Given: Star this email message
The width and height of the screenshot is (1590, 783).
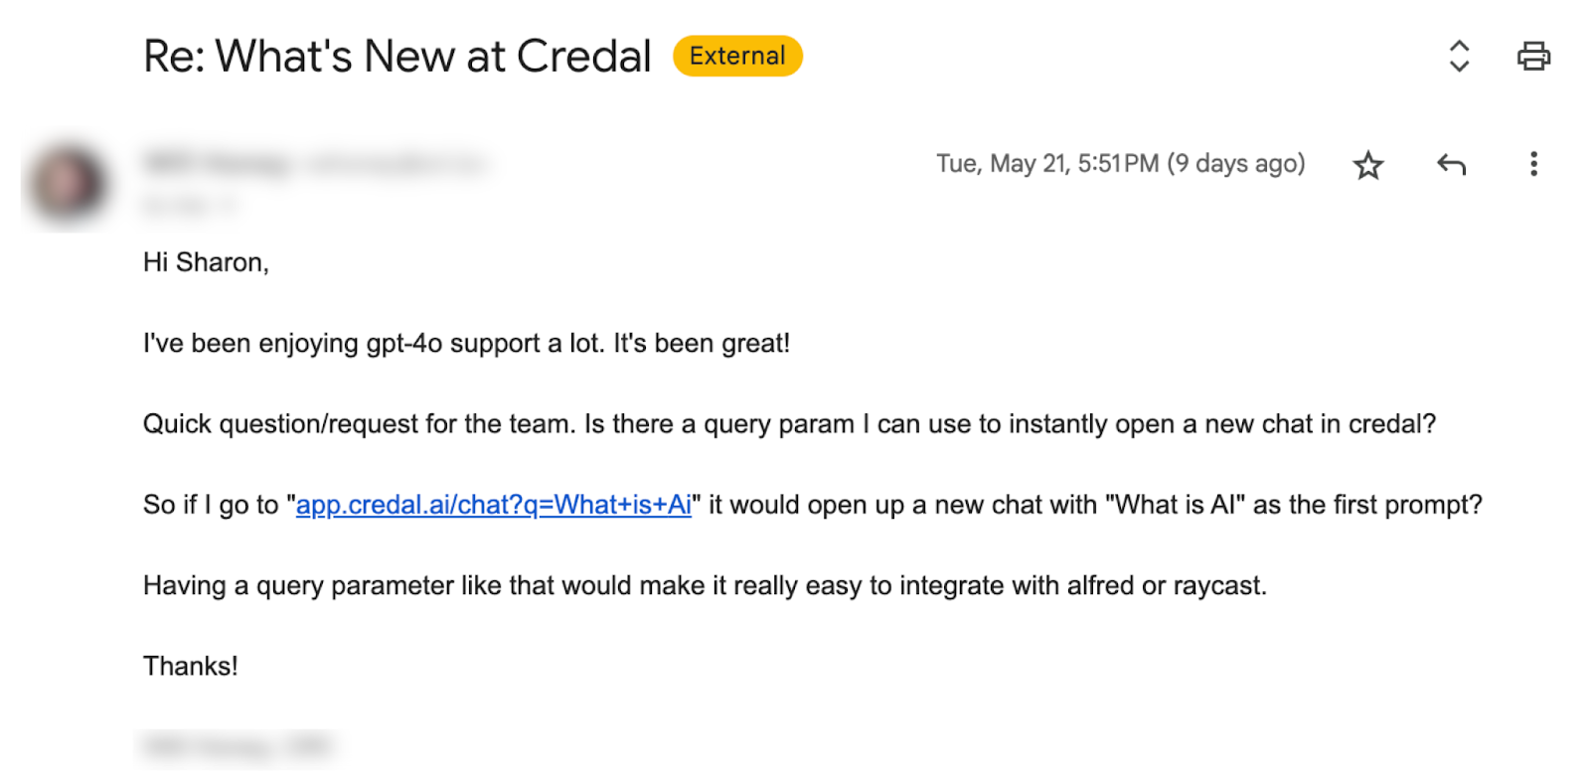Looking at the screenshot, I should (1368, 165).
